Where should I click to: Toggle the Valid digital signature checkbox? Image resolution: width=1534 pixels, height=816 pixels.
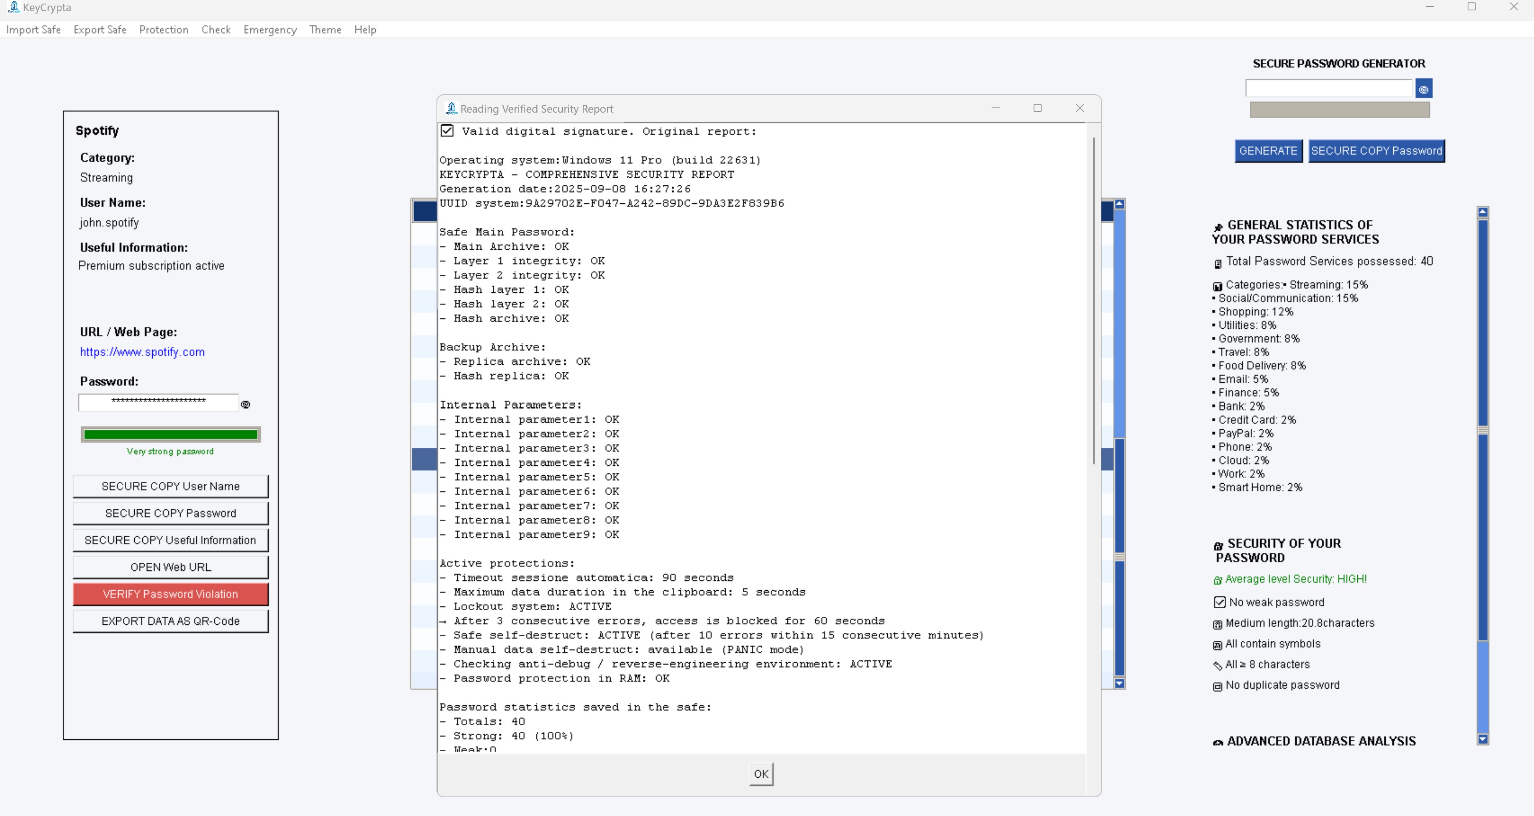(447, 130)
